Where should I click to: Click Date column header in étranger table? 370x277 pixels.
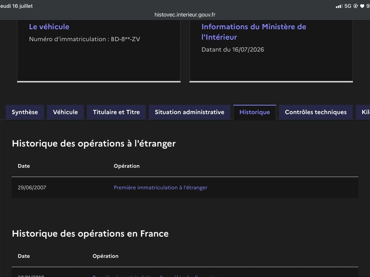coord(24,166)
